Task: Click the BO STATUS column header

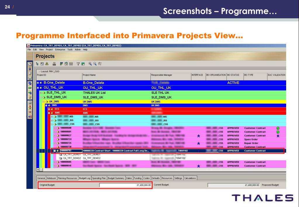Action: pyautogui.click(x=235, y=77)
